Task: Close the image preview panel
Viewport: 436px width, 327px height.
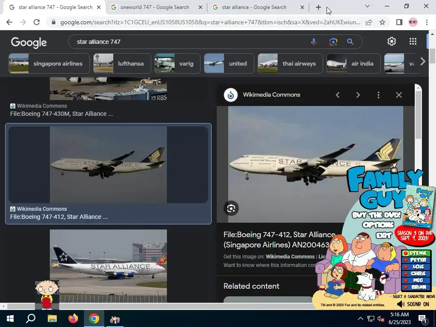Action: point(399,95)
